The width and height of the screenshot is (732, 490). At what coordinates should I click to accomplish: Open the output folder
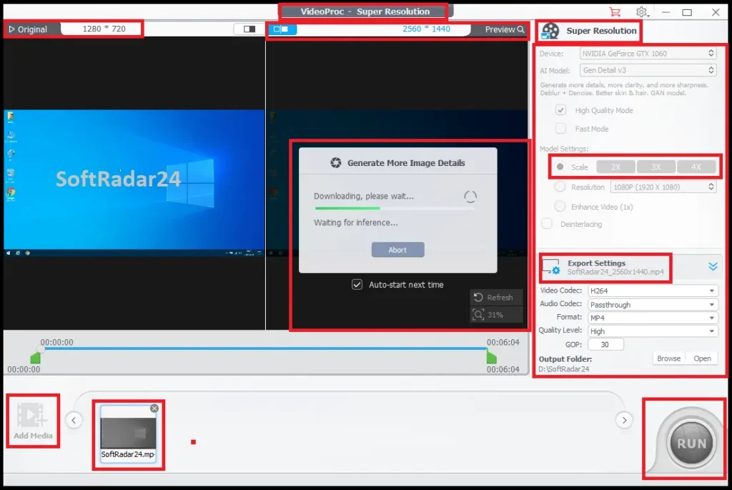tap(702, 358)
